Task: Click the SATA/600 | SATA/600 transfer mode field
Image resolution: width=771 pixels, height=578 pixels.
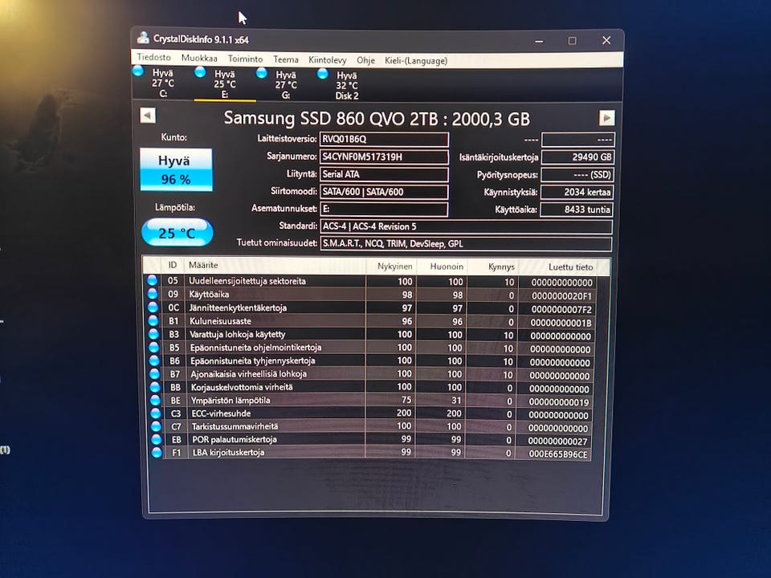Action: [x=384, y=192]
